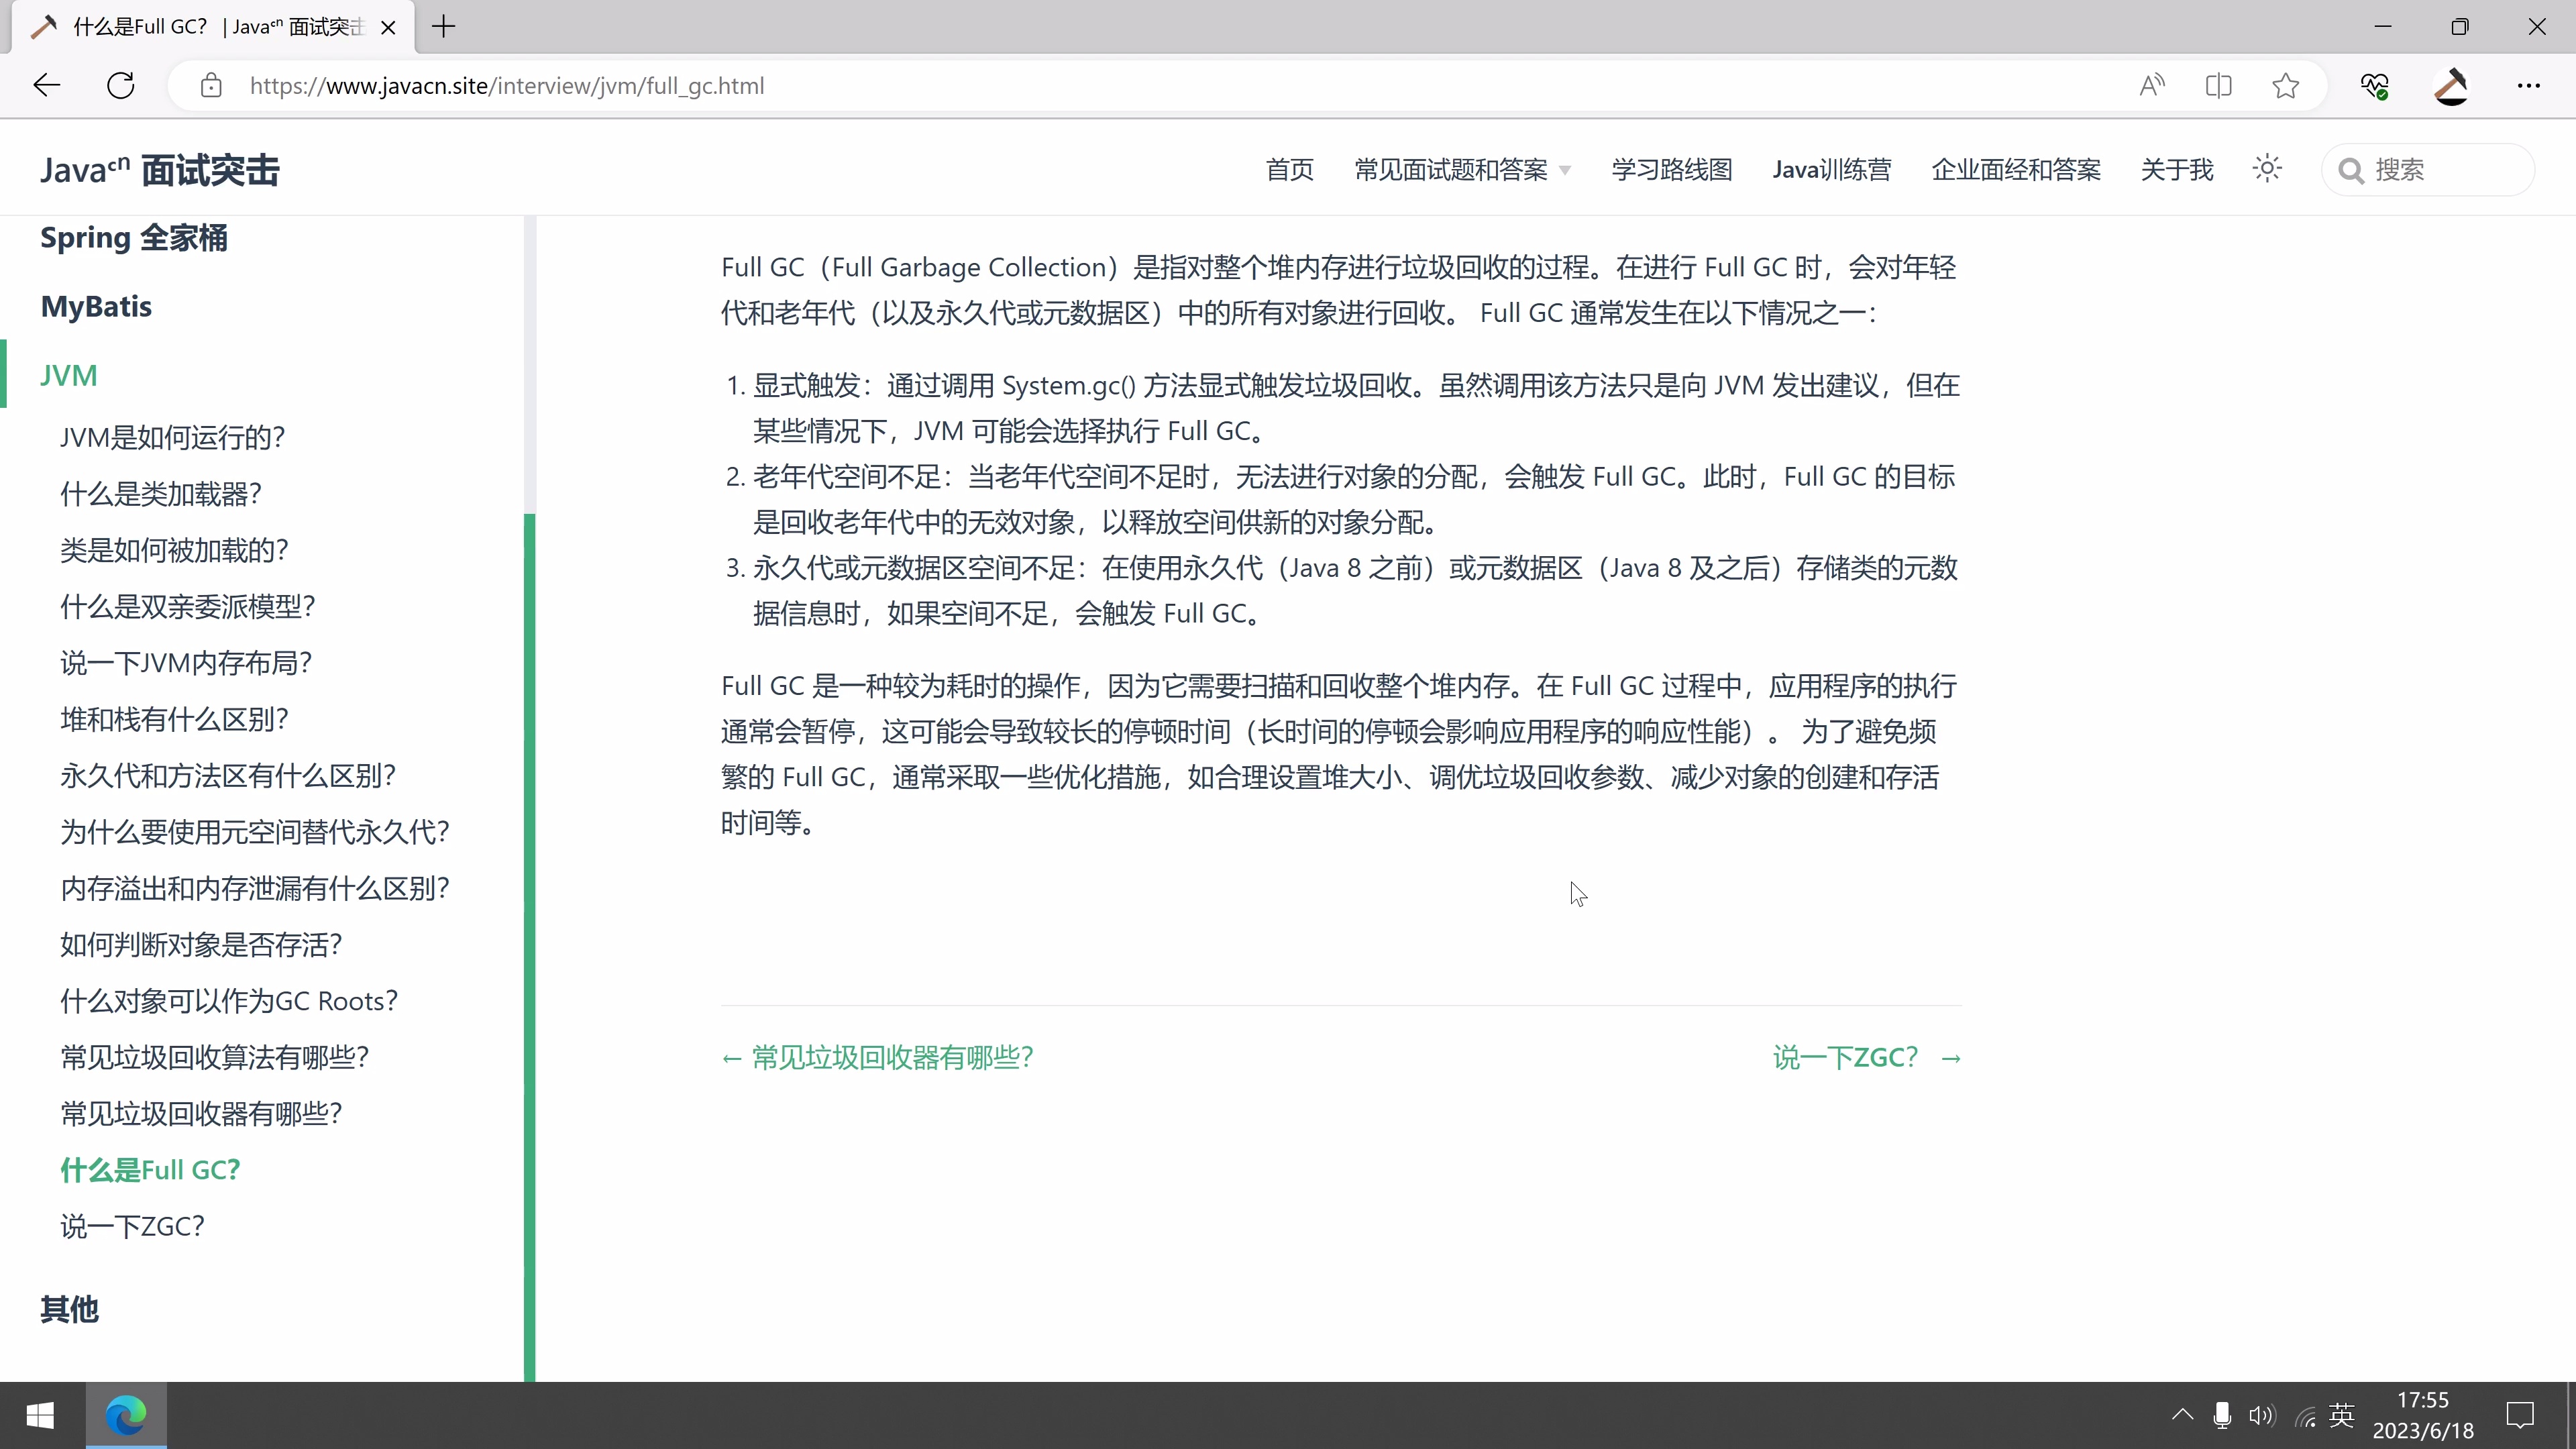Follow the 说一下ZGC? next page link
Screen dimensions: 2576x1449
[x=1844, y=1056]
